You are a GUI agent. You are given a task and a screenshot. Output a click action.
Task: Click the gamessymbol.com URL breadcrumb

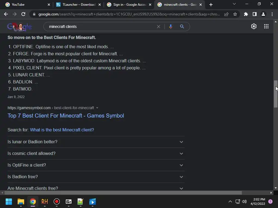[x=51, y=108]
